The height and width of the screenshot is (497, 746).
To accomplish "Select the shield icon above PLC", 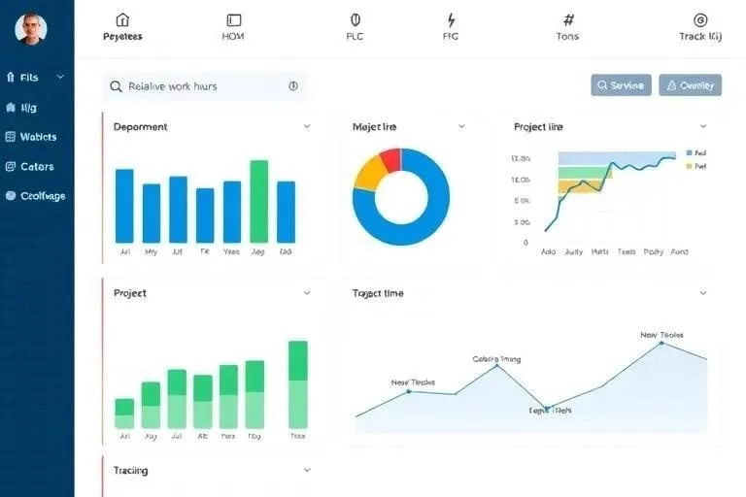I will 355,20.
